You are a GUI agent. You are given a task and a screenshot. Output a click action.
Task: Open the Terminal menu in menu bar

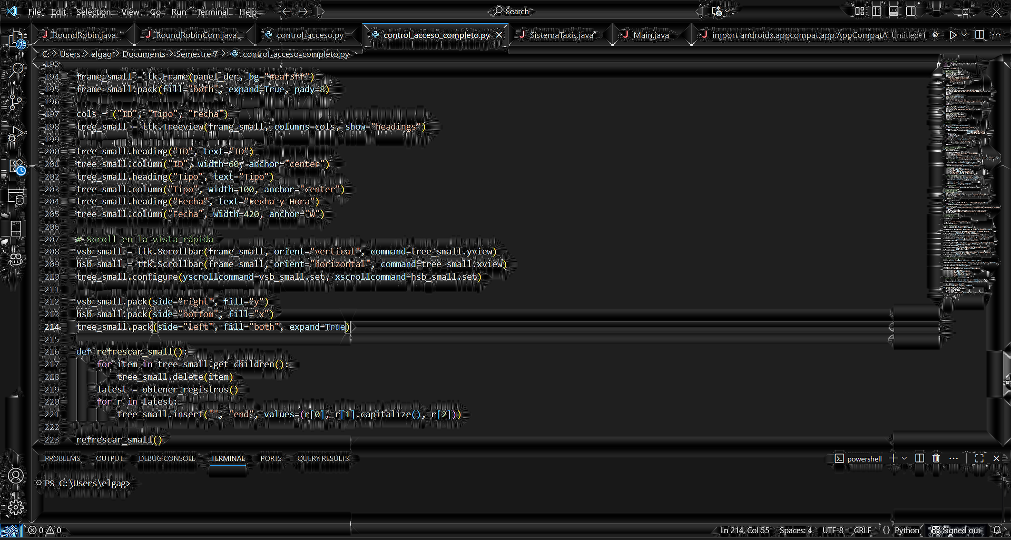coord(212,12)
